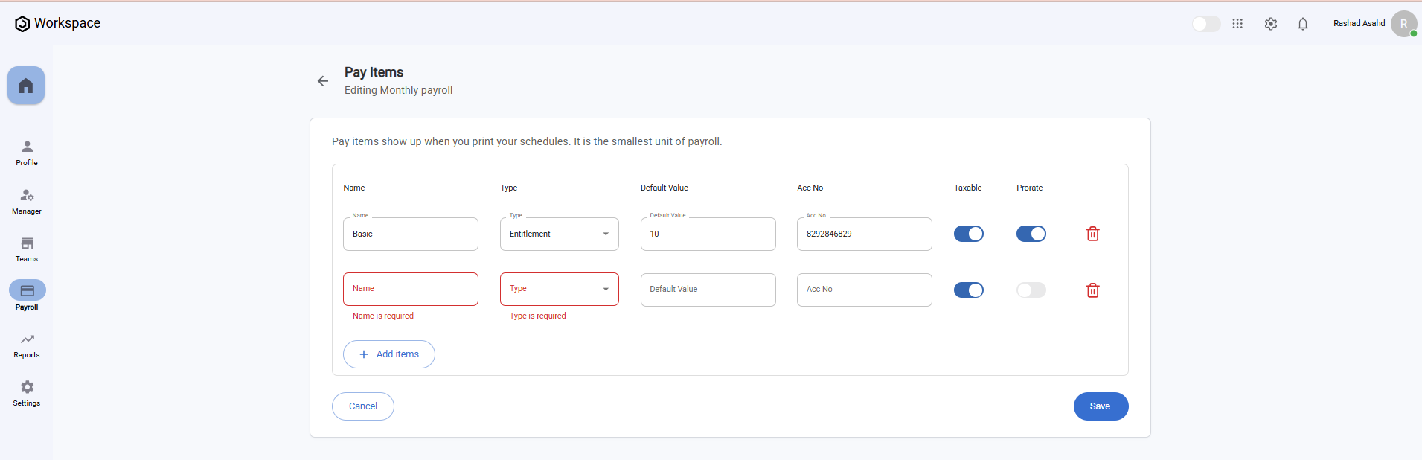Disable Taxable for the Basic item
1422x460 pixels.
pos(968,234)
